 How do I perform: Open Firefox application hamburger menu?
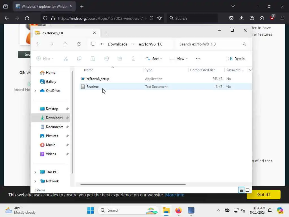pos(282,18)
